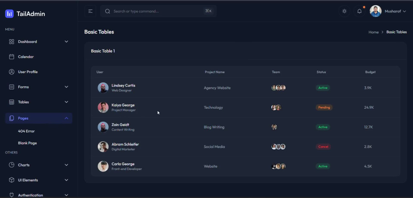Collapse the Pages menu chevron
The image size is (413, 198).
(66, 118)
